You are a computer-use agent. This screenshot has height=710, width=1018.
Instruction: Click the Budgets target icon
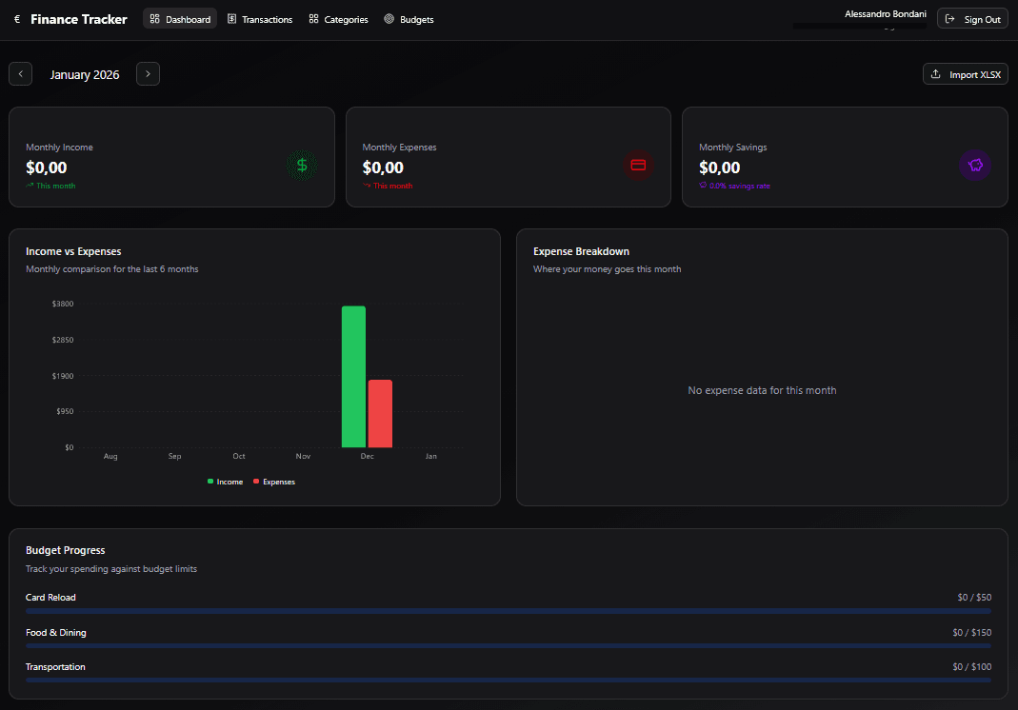coord(388,18)
